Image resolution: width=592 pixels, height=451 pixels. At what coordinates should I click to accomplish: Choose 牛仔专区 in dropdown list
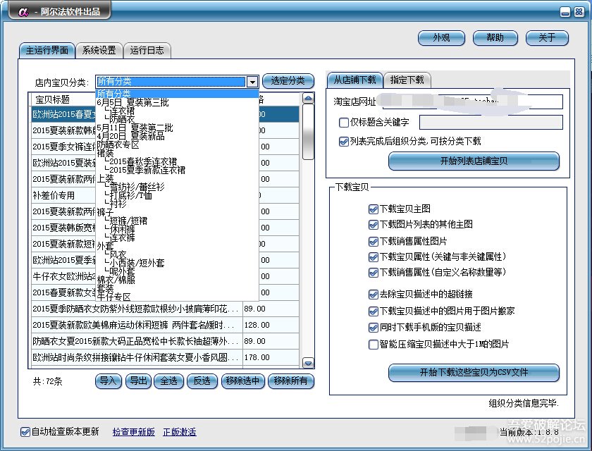pyautogui.click(x=114, y=297)
